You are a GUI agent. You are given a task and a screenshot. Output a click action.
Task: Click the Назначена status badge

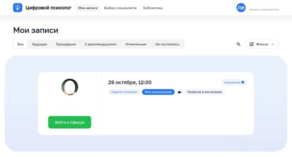[234, 82]
